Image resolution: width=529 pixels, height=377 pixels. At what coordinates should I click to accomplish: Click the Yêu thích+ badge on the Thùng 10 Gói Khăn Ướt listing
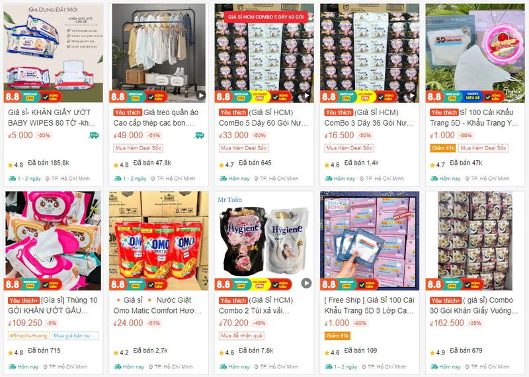click(x=24, y=300)
